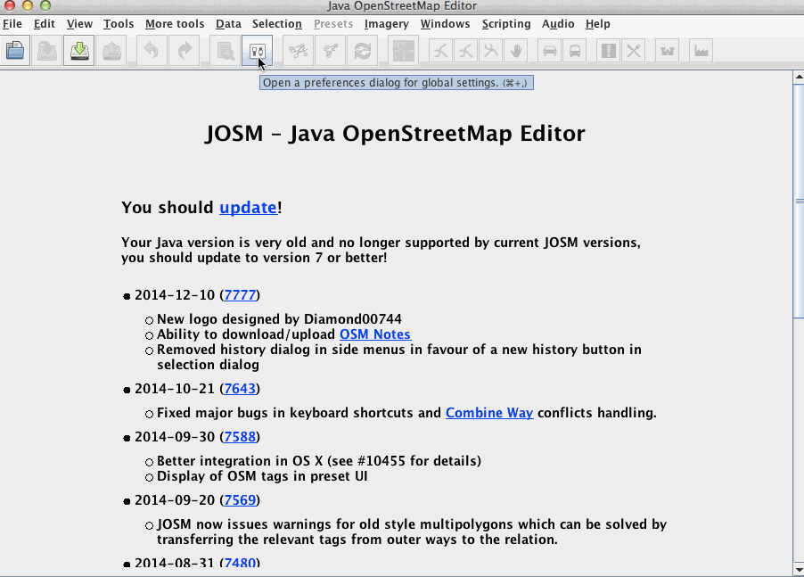Open the Audio menu

coord(558,24)
